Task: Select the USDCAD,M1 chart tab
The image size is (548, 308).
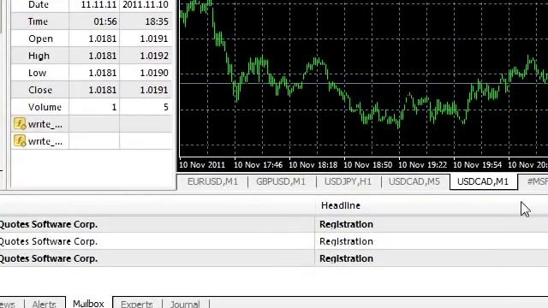Action: (483, 181)
